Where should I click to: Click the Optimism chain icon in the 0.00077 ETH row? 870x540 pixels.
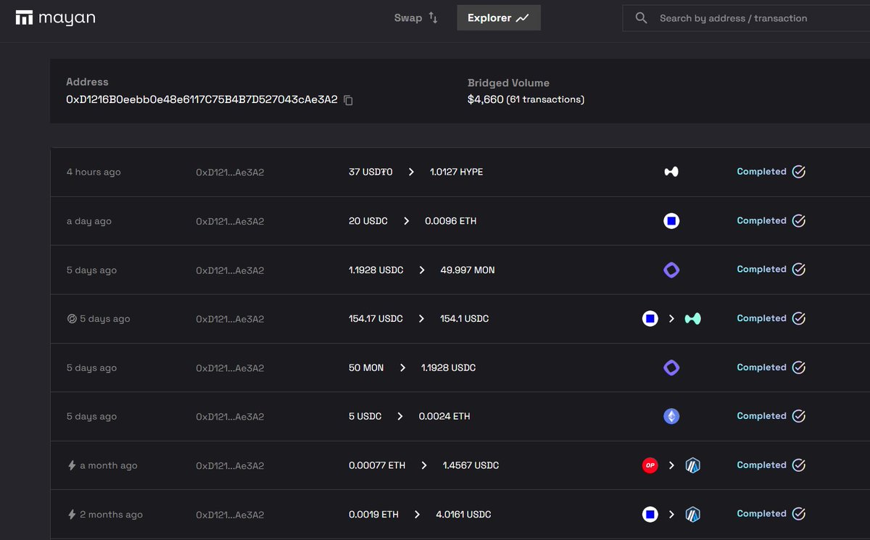pos(650,465)
